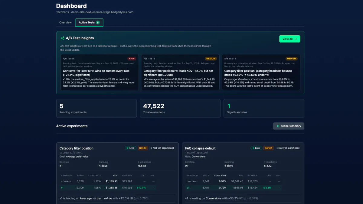Click the +12.0% lift value
Image resolution: width=363 pixels, height=204 pixels.
click(x=141, y=188)
